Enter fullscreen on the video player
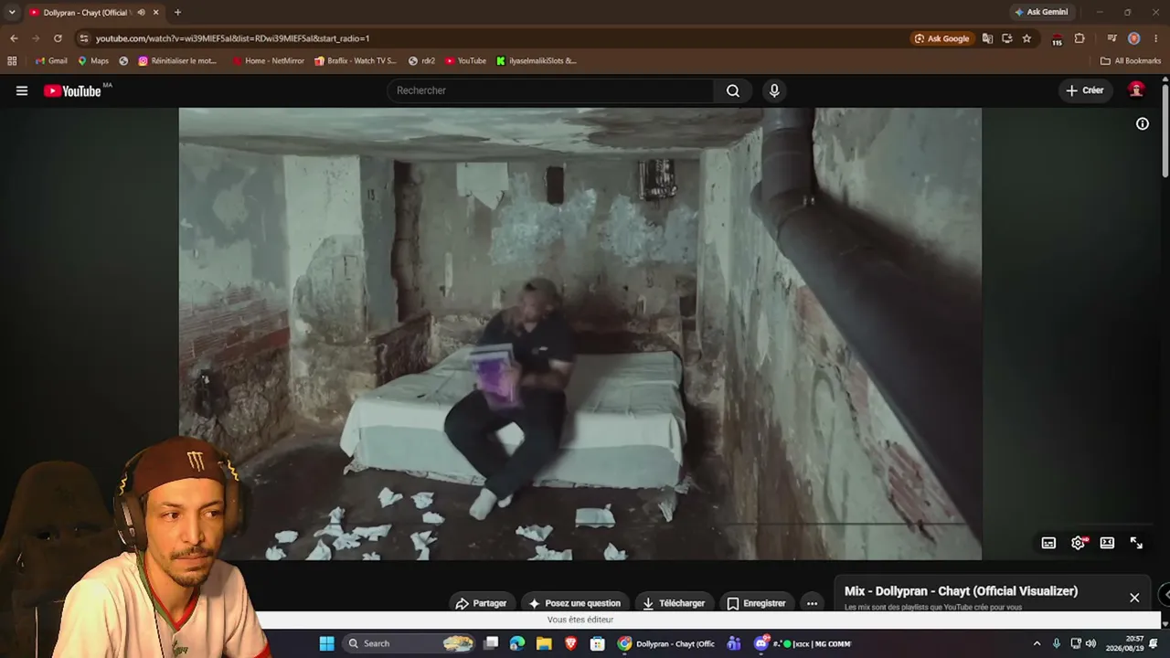Screen dimensions: 1170x658 [1136, 543]
